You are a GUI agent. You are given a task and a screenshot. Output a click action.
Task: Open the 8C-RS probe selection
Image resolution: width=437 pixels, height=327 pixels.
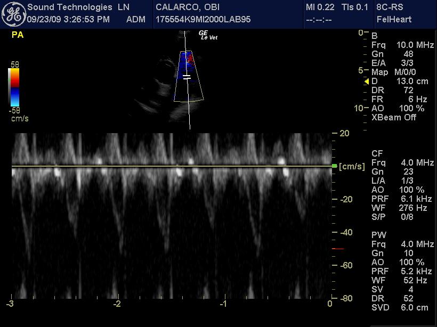coord(390,7)
